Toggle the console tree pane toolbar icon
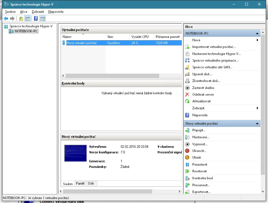 point(28,18)
